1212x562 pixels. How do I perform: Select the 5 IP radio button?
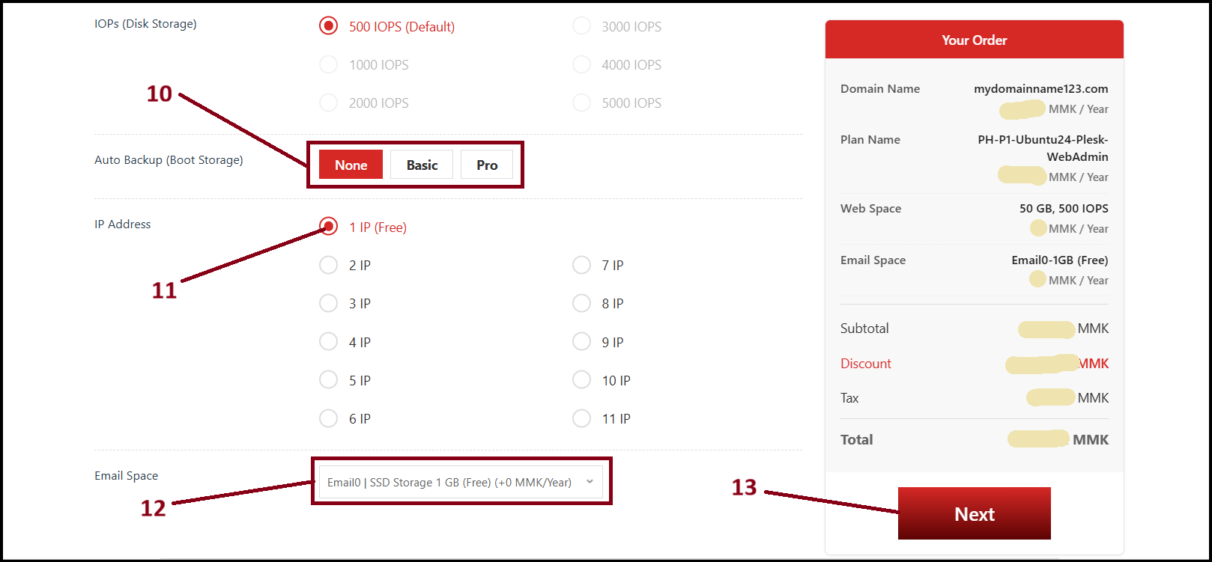328,379
